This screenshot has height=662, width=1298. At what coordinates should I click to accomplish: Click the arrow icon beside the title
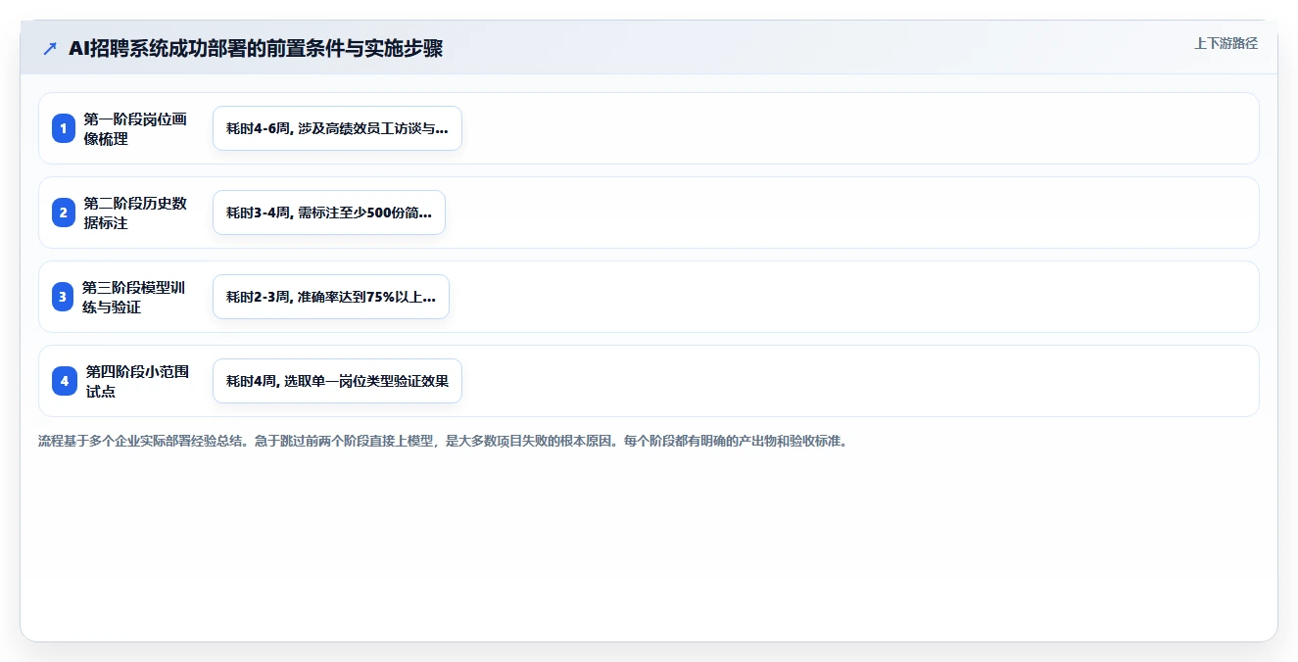point(50,48)
